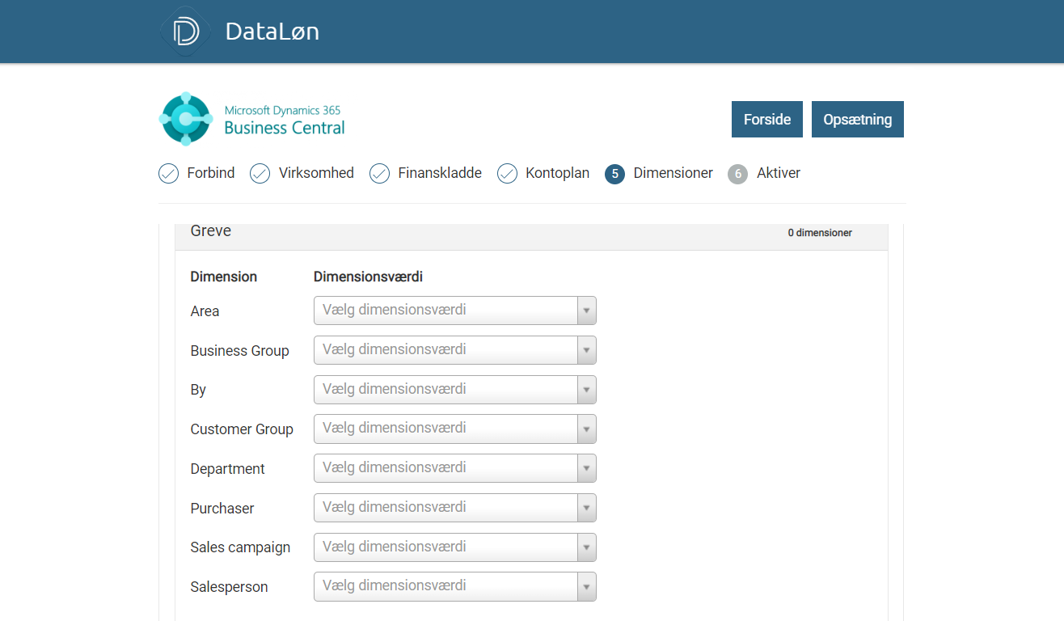
Task: Click the Business Central logo icon
Action: 186,119
